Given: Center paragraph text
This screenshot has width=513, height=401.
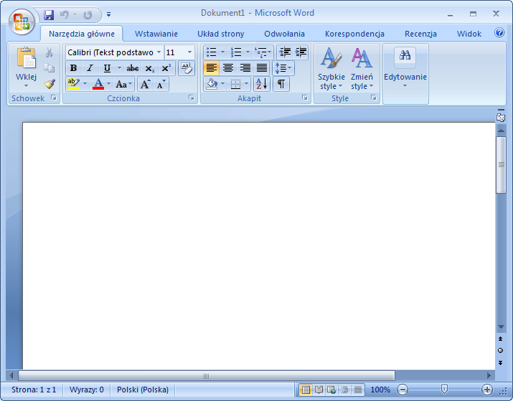Looking at the screenshot, I should (x=228, y=68).
